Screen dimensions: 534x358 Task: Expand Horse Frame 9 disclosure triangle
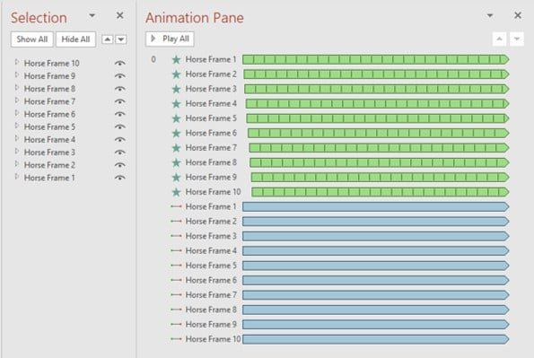(x=17, y=75)
